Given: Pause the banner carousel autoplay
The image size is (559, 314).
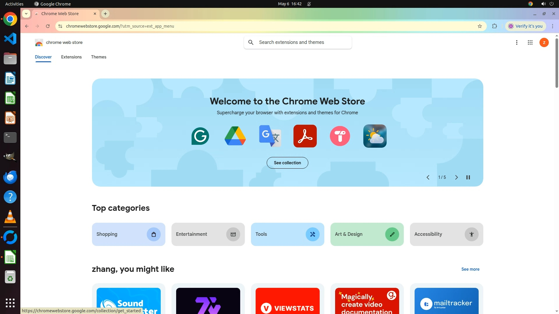Looking at the screenshot, I should point(468,177).
